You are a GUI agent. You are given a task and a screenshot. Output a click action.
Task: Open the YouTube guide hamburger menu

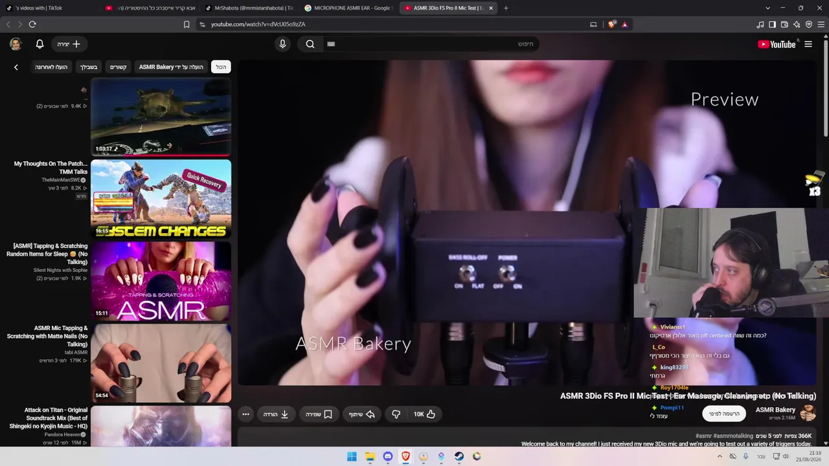[x=808, y=44]
